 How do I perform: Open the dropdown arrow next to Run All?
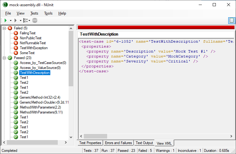pos(11,20)
